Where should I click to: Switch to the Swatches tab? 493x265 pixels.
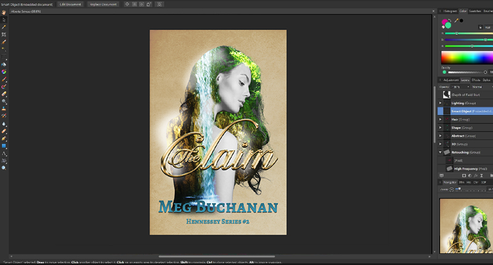tap(475, 11)
